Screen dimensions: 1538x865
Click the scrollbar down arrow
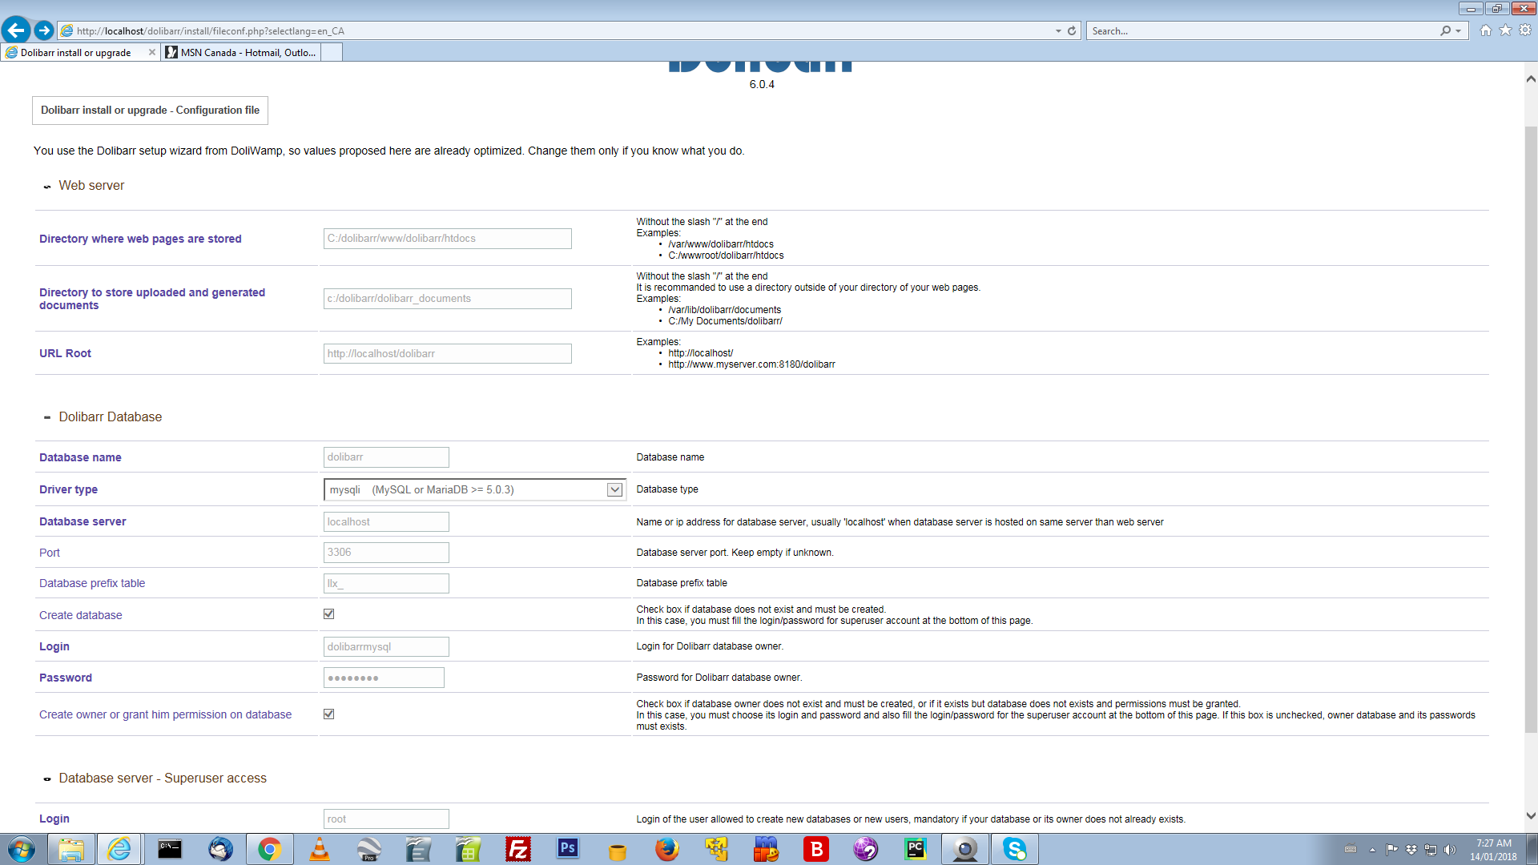[1531, 816]
